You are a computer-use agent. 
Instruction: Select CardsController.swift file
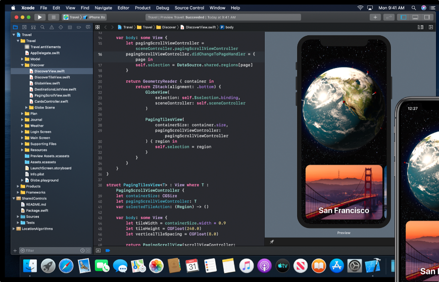51,101
